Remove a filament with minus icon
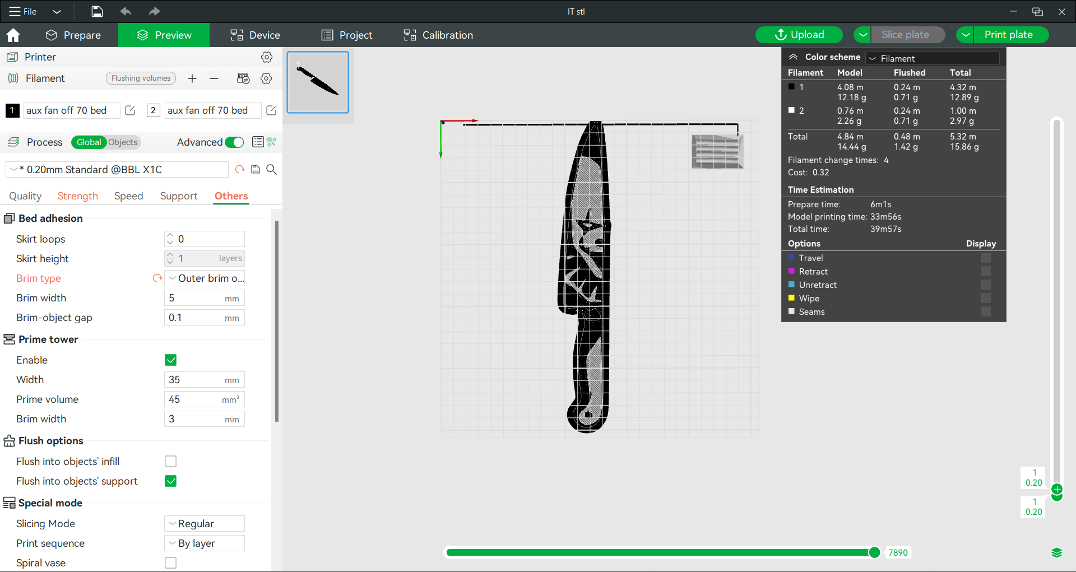 (x=214, y=78)
